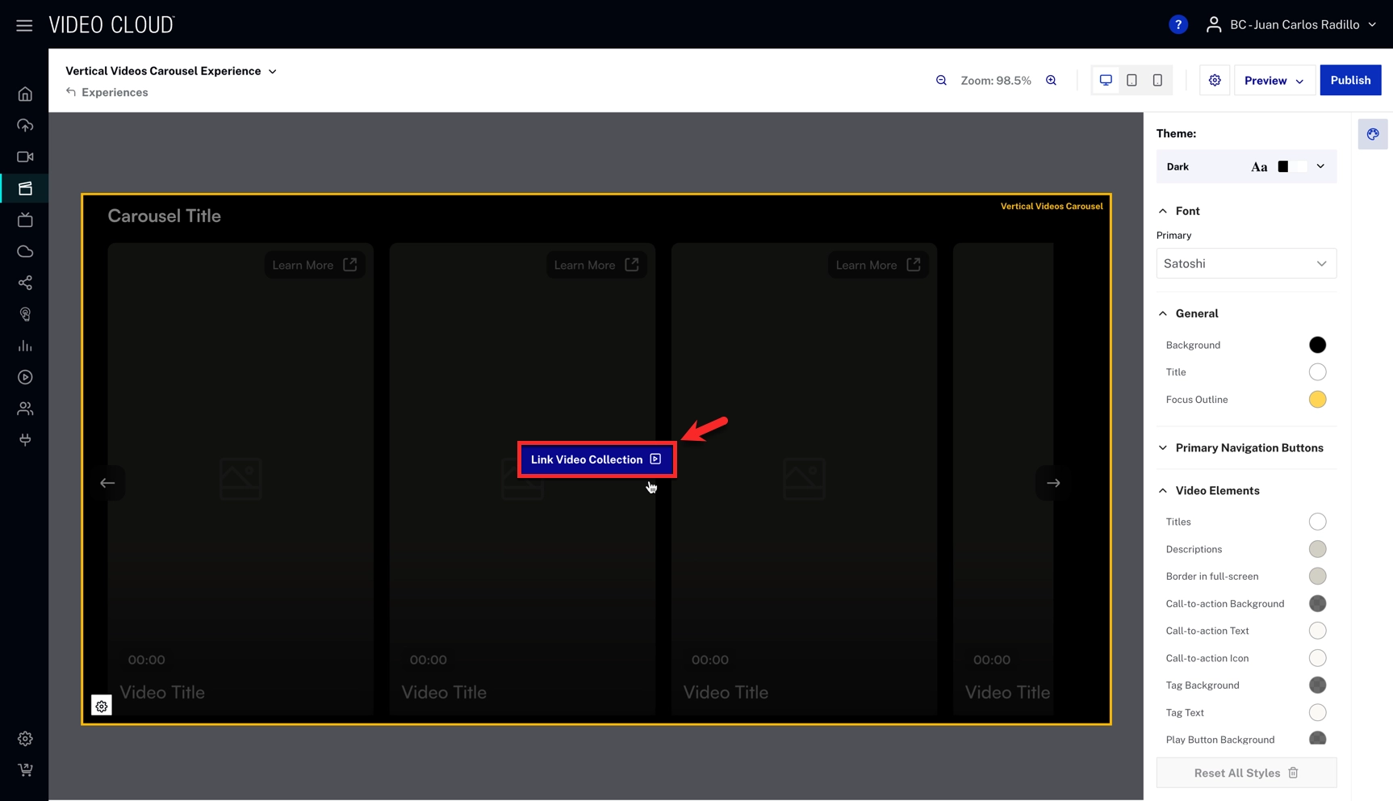Open the styles palette icon panel

coord(1372,134)
